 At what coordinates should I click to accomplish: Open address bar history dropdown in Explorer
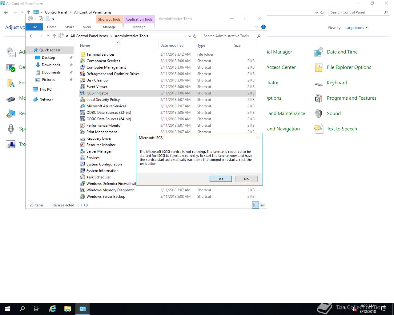tap(189, 36)
